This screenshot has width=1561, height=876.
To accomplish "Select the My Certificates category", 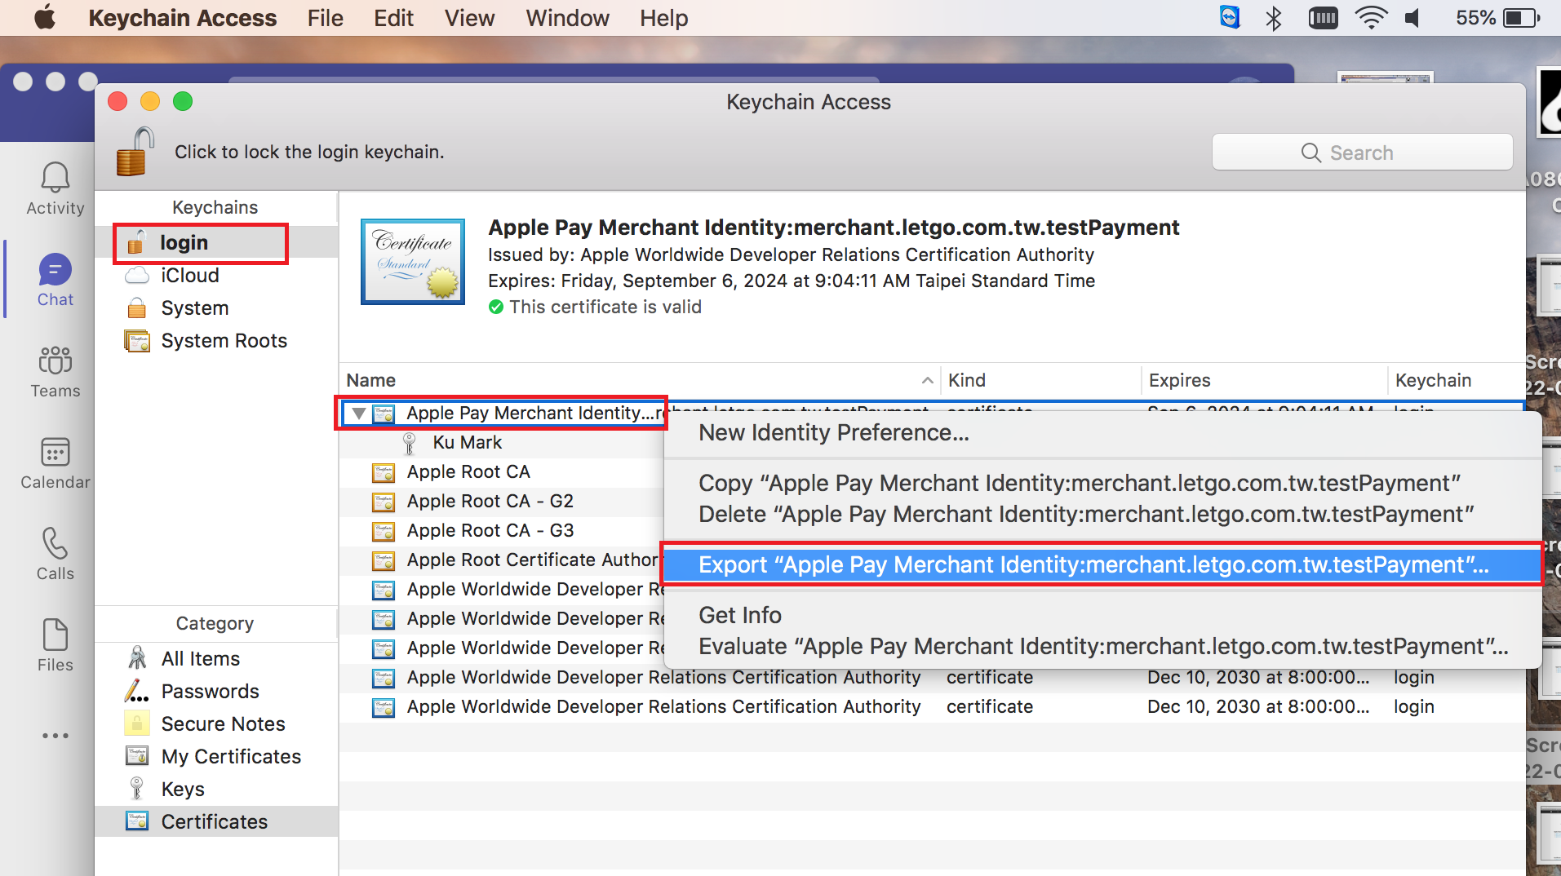I will [231, 756].
